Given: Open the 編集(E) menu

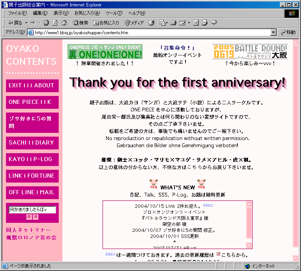Looking at the screenshot, I should (40, 13).
